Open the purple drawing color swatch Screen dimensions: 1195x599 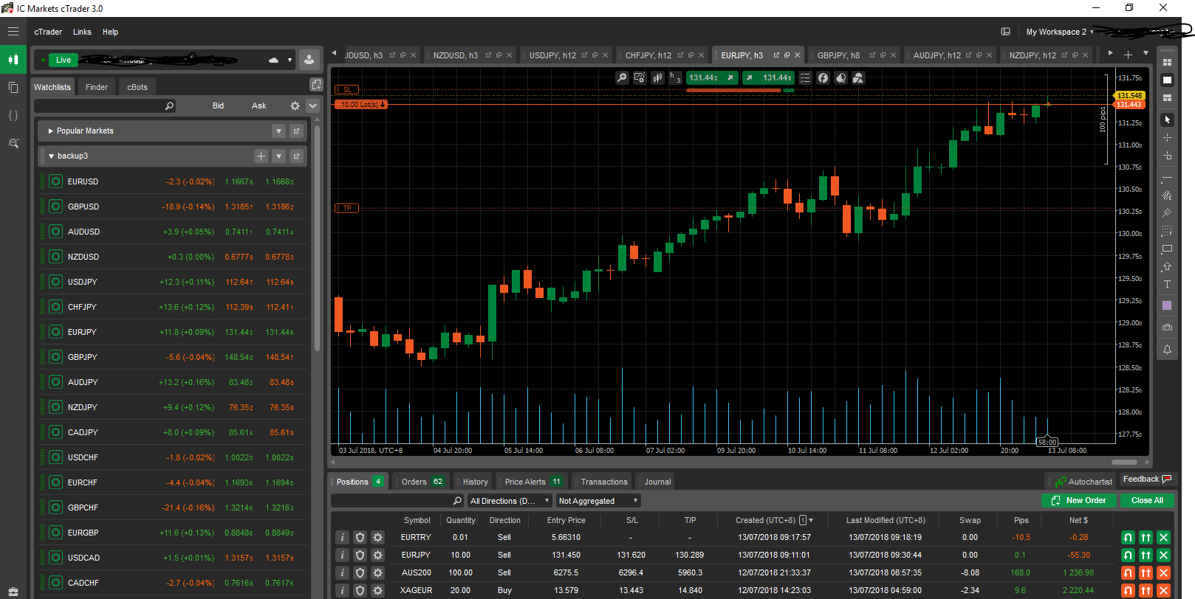1167,305
